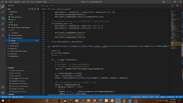Image resolution: width=183 pixels, height=103 pixels.
Task: Create a new folder in IRIS explorer
Action: coord(32,9)
